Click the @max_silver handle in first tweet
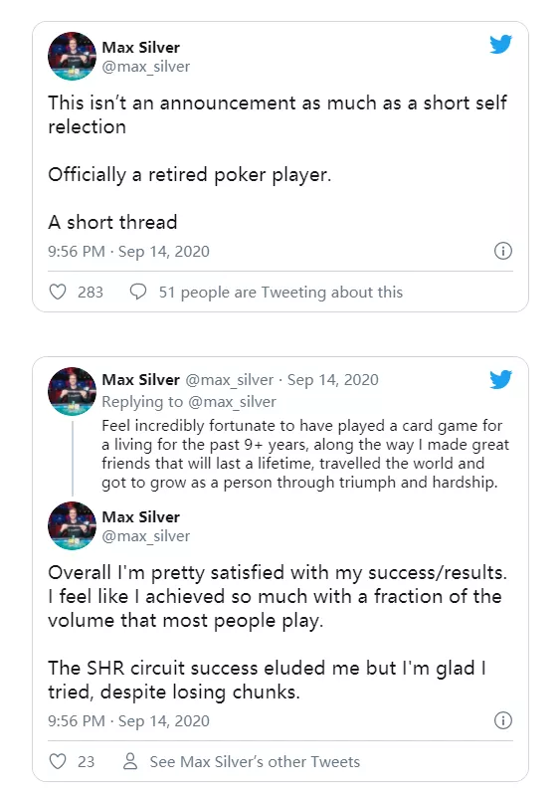 click(146, 67)
